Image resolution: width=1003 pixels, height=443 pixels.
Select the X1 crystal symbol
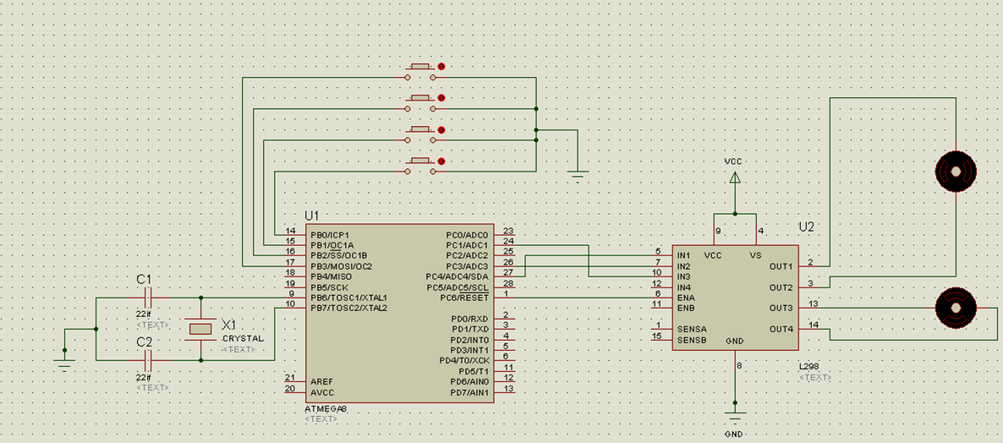tap(201, 329)
